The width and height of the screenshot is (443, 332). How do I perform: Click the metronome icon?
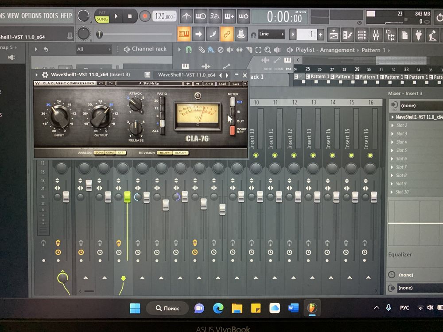pos(186,16)
